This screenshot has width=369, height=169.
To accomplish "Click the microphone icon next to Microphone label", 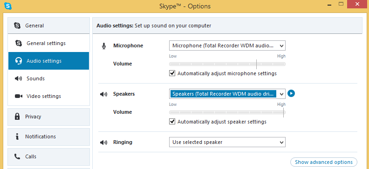I will tap(103, 45).
